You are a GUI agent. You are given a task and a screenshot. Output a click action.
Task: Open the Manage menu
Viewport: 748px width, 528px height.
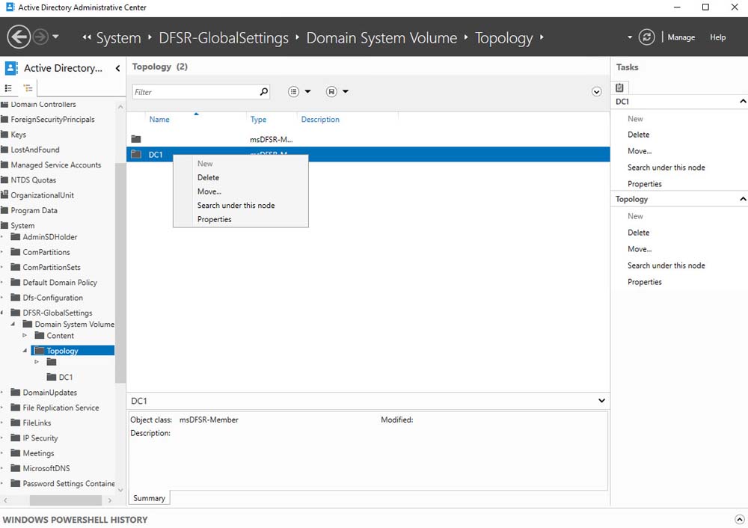pyautogui.click(x=681, y=37)
